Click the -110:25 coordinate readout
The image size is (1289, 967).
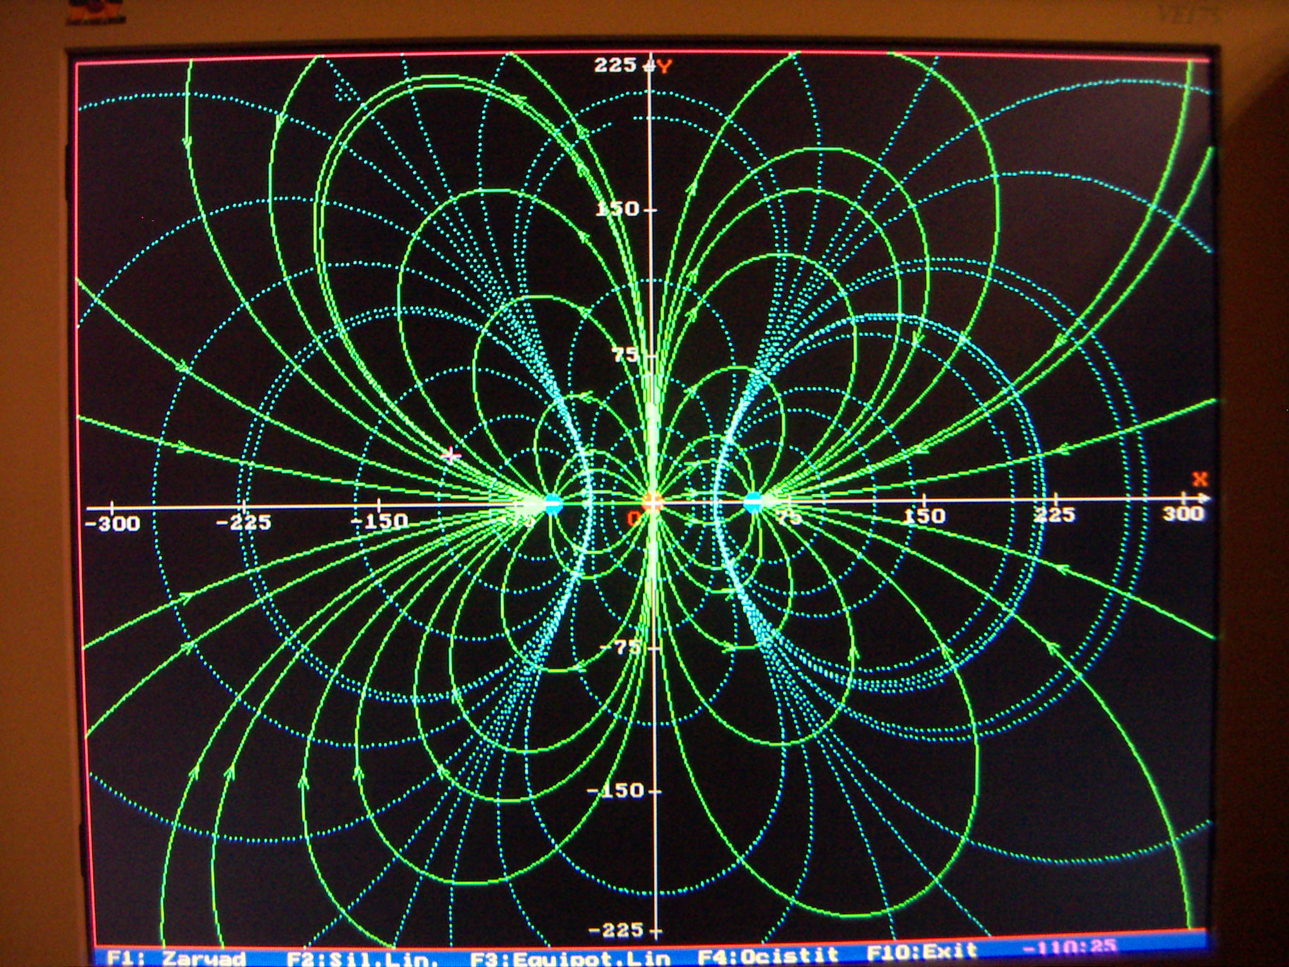pyautogui.click(x=1069, y=947)
